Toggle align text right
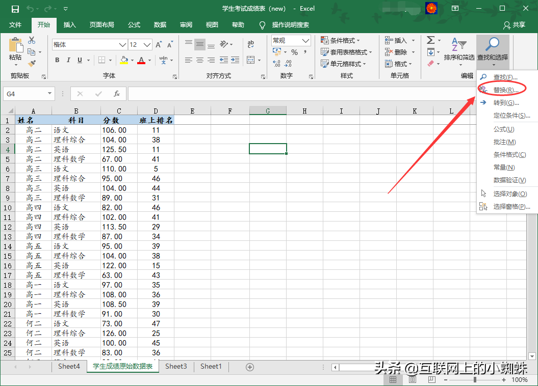 (x=211, y=60)
